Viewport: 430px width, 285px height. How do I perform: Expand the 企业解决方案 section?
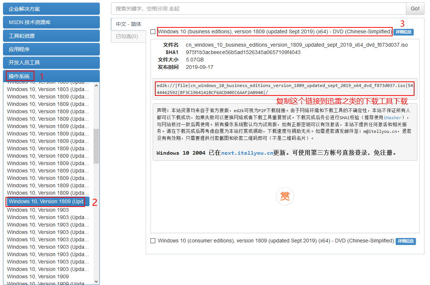point(51,9)
